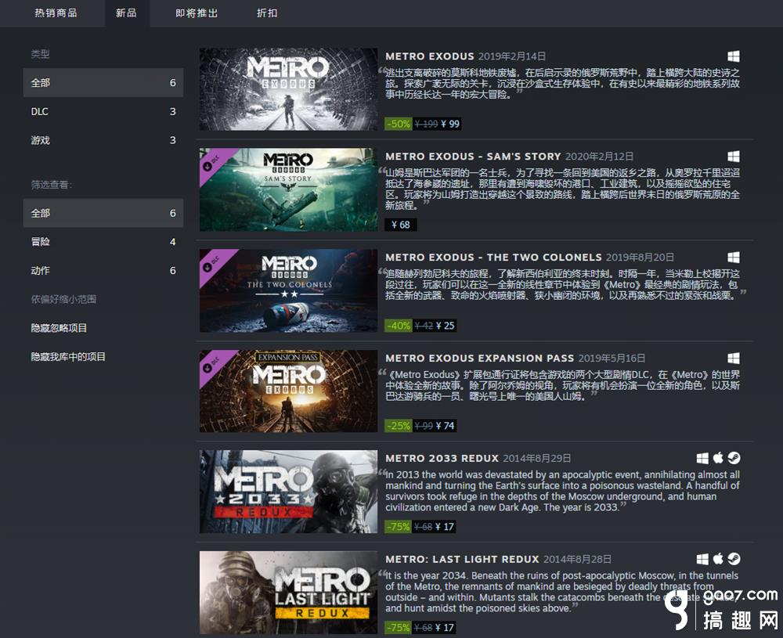Click the -40% ¥25 price of Two Colonels
The image size is (783, 638).
point(420,326)
